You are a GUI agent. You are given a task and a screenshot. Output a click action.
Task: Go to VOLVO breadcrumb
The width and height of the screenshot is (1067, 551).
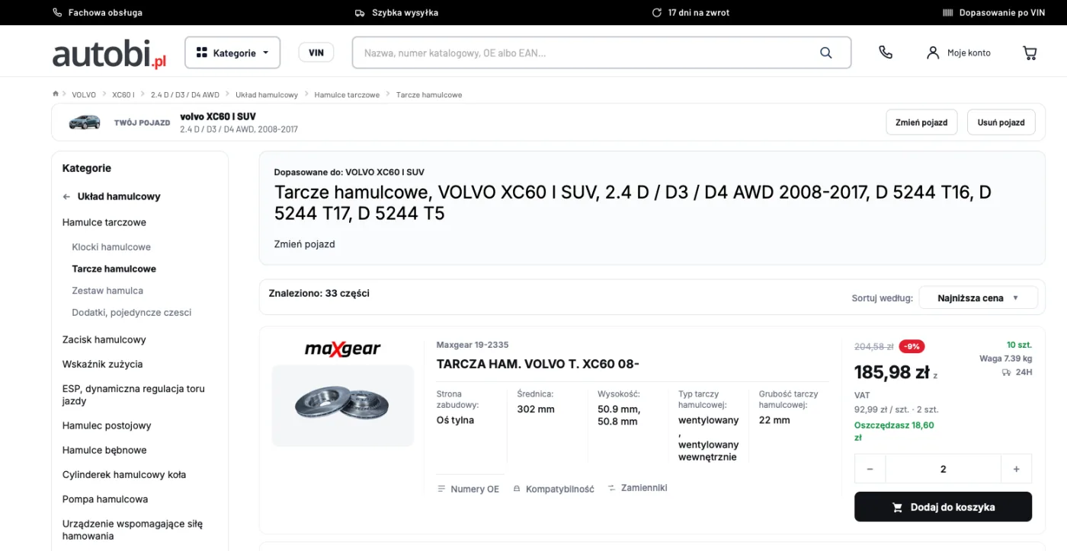click(84, 94)
